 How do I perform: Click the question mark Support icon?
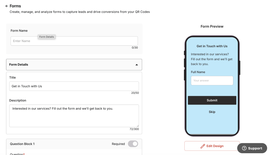(244, 148)
